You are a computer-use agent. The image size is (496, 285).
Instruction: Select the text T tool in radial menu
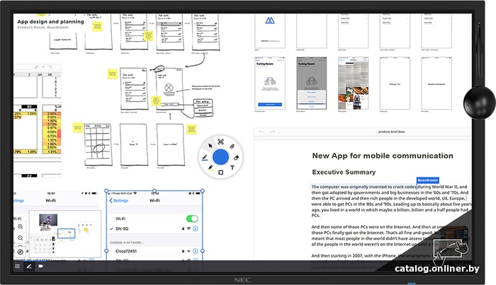pyautogui.click(x=232, y=168)
